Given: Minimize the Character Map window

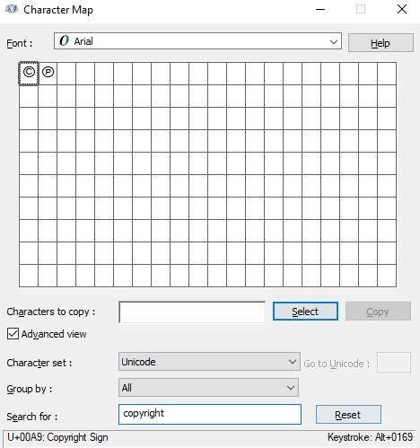Looking at the screenshot, I should click(320, 9).
